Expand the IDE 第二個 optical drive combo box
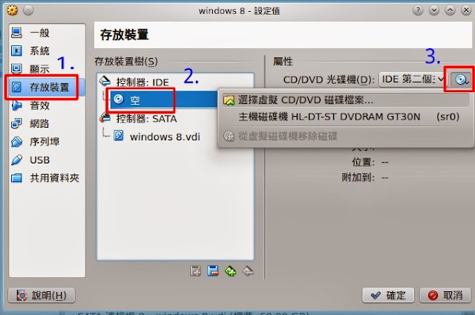This screenshot has height=315, width=475. coord(412,79)
